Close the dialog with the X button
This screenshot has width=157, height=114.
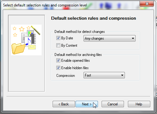point(147,4)
